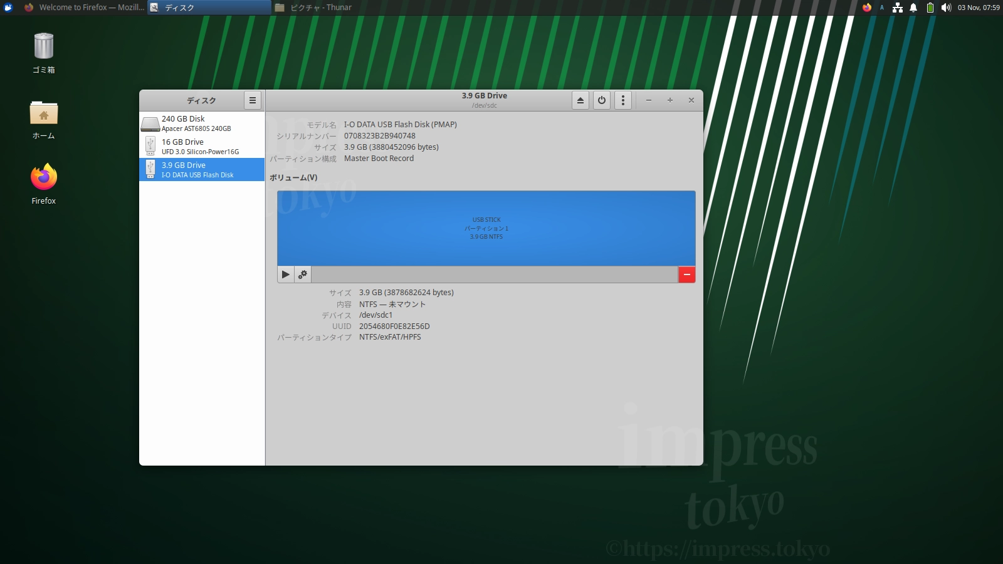The width and height of the screenshot is (1003, 564).
Task: Delete selected partition with red minus button
Action: point(687,274)
